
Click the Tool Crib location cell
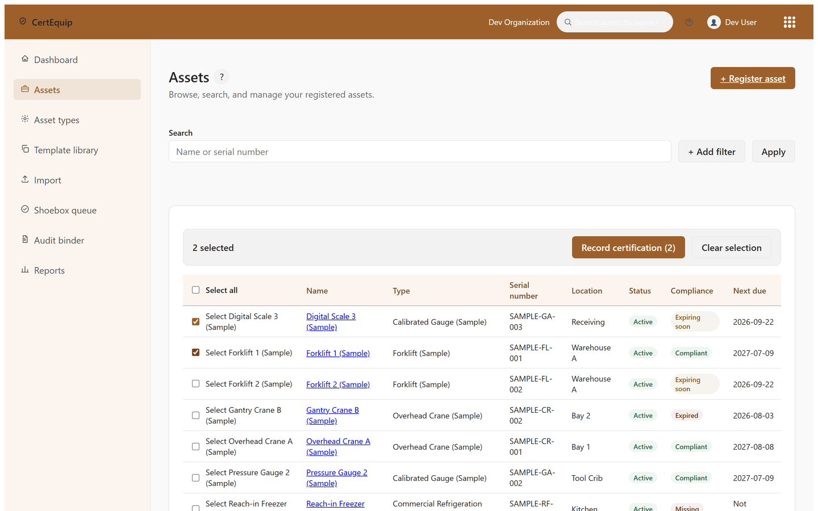[x=587, y=478]
